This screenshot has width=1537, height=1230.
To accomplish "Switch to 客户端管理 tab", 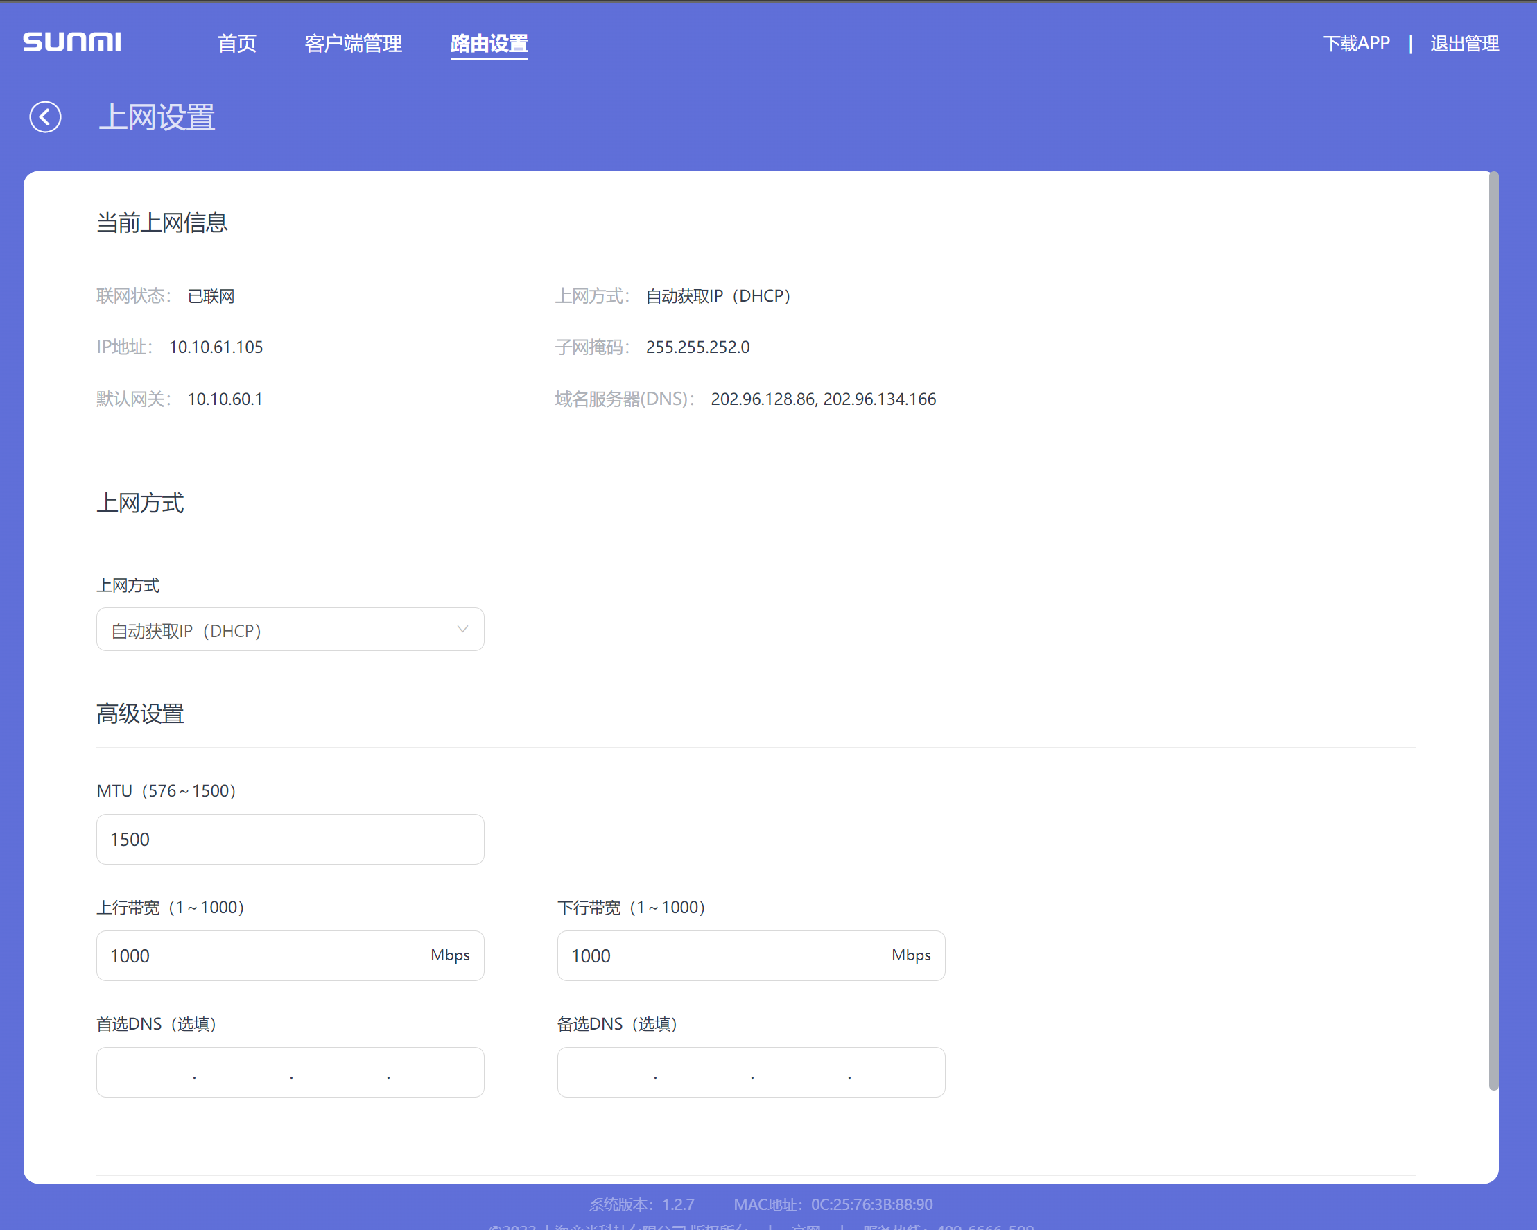I will pos(353,44).
